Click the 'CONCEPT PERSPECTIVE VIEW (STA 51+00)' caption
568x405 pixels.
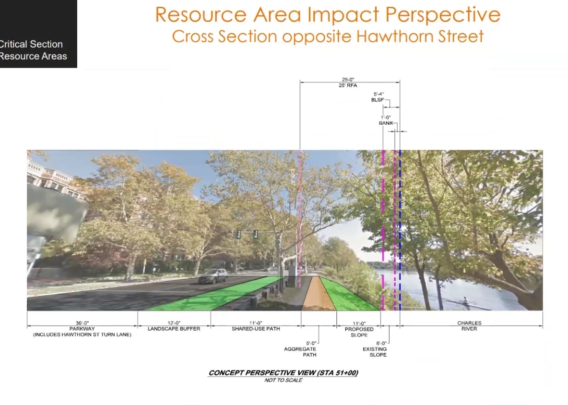point(283,373)
